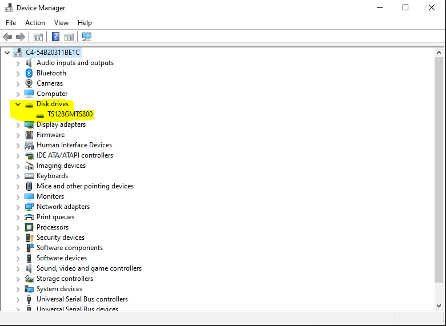The width and height of the screenshot is (446, 326).
Task: Click the Forward arrow toolbar icon
Action: [21, 37]
